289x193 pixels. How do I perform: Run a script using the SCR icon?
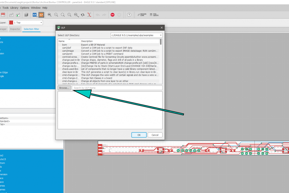[35, 15]
